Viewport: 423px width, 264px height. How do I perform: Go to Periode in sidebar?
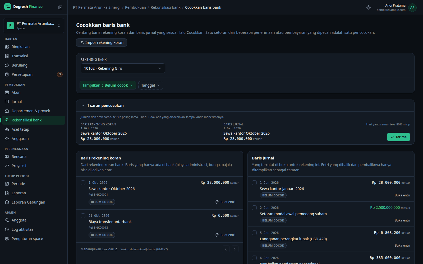pos(34,184)
